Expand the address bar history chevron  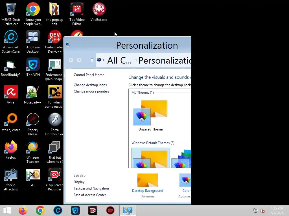click(x=104, y=60)
